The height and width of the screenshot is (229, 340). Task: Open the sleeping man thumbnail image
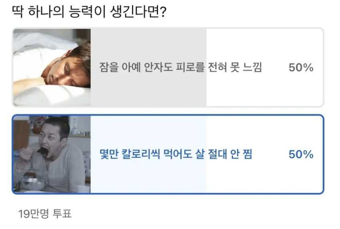[52, 68]
